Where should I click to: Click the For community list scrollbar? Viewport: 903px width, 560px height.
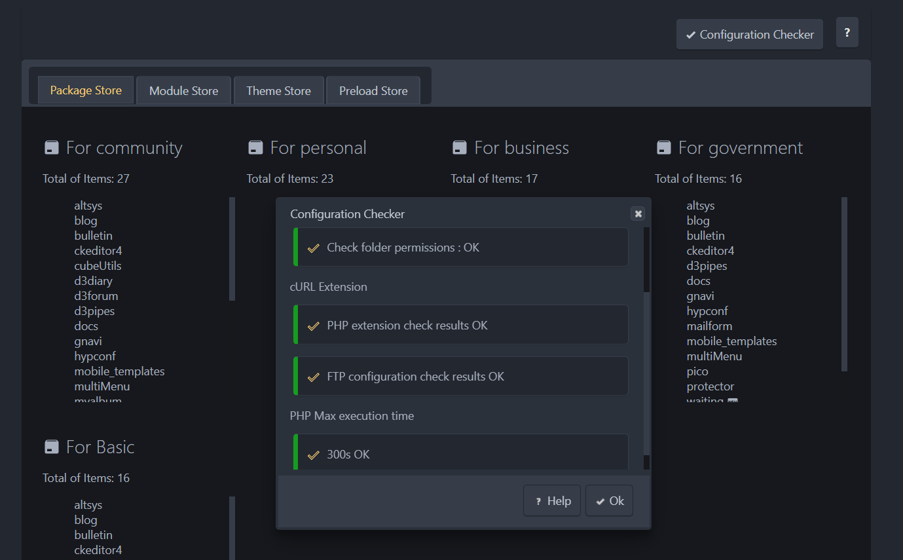point(232,249)
